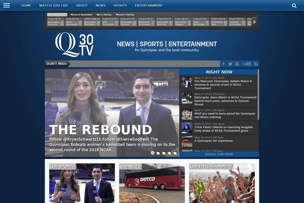
Task: Open the Q30 NEWS bus card image
Action: (x=152, y=183)
